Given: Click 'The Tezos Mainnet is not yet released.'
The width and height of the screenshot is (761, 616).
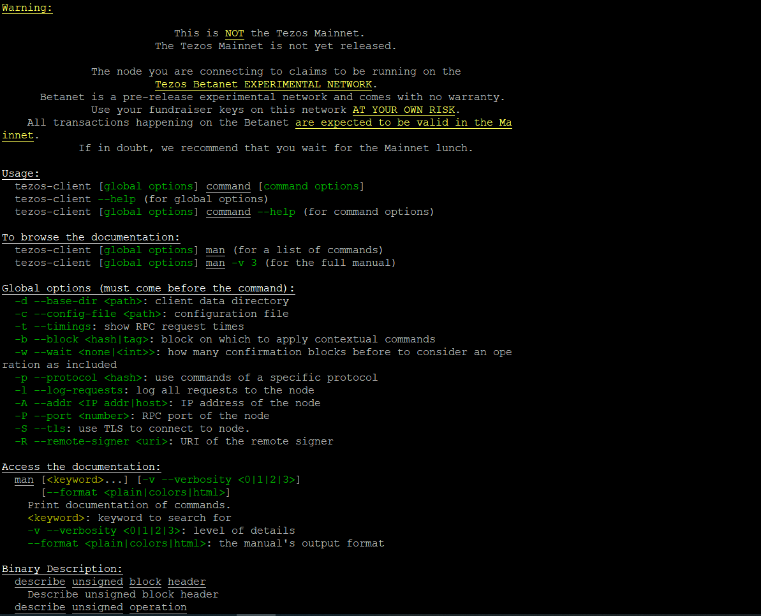Looking at the screenshot, I should tap(276, 46).
